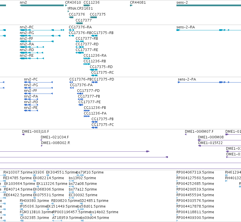
Task: Select the CG17375-RC transcript label
Action: click(x=103, y=73)
